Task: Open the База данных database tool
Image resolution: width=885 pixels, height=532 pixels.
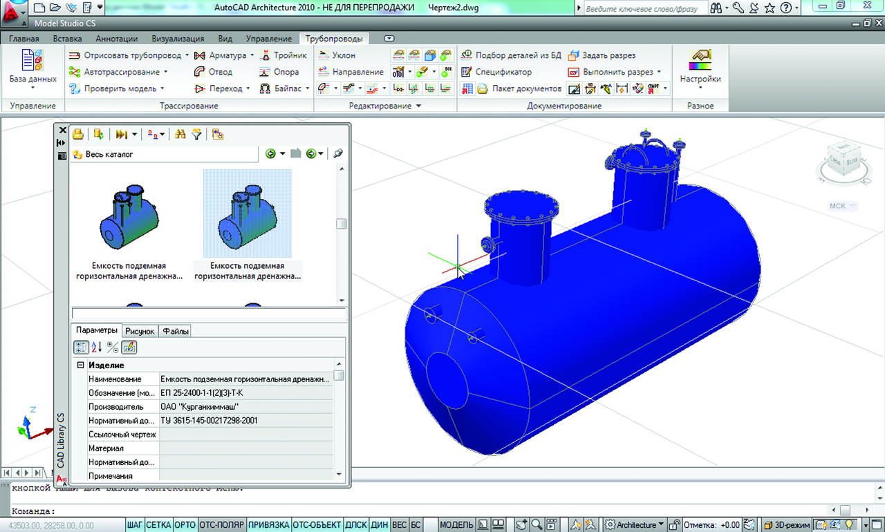Action: (x=32, y=69)
